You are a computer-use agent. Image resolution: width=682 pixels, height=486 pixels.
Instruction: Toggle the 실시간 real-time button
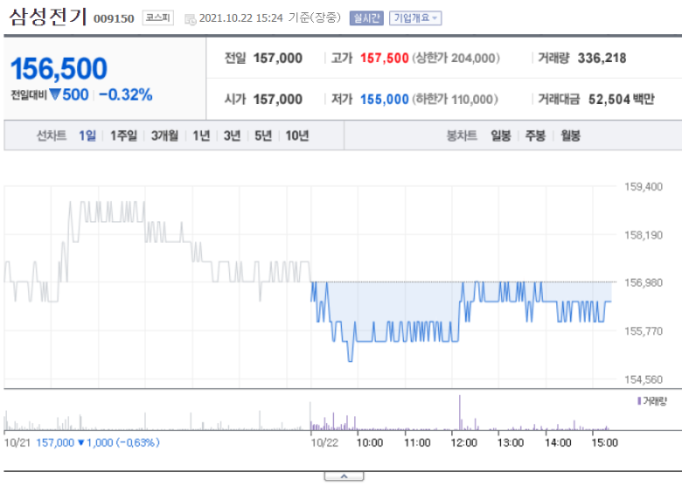point(366,18)
